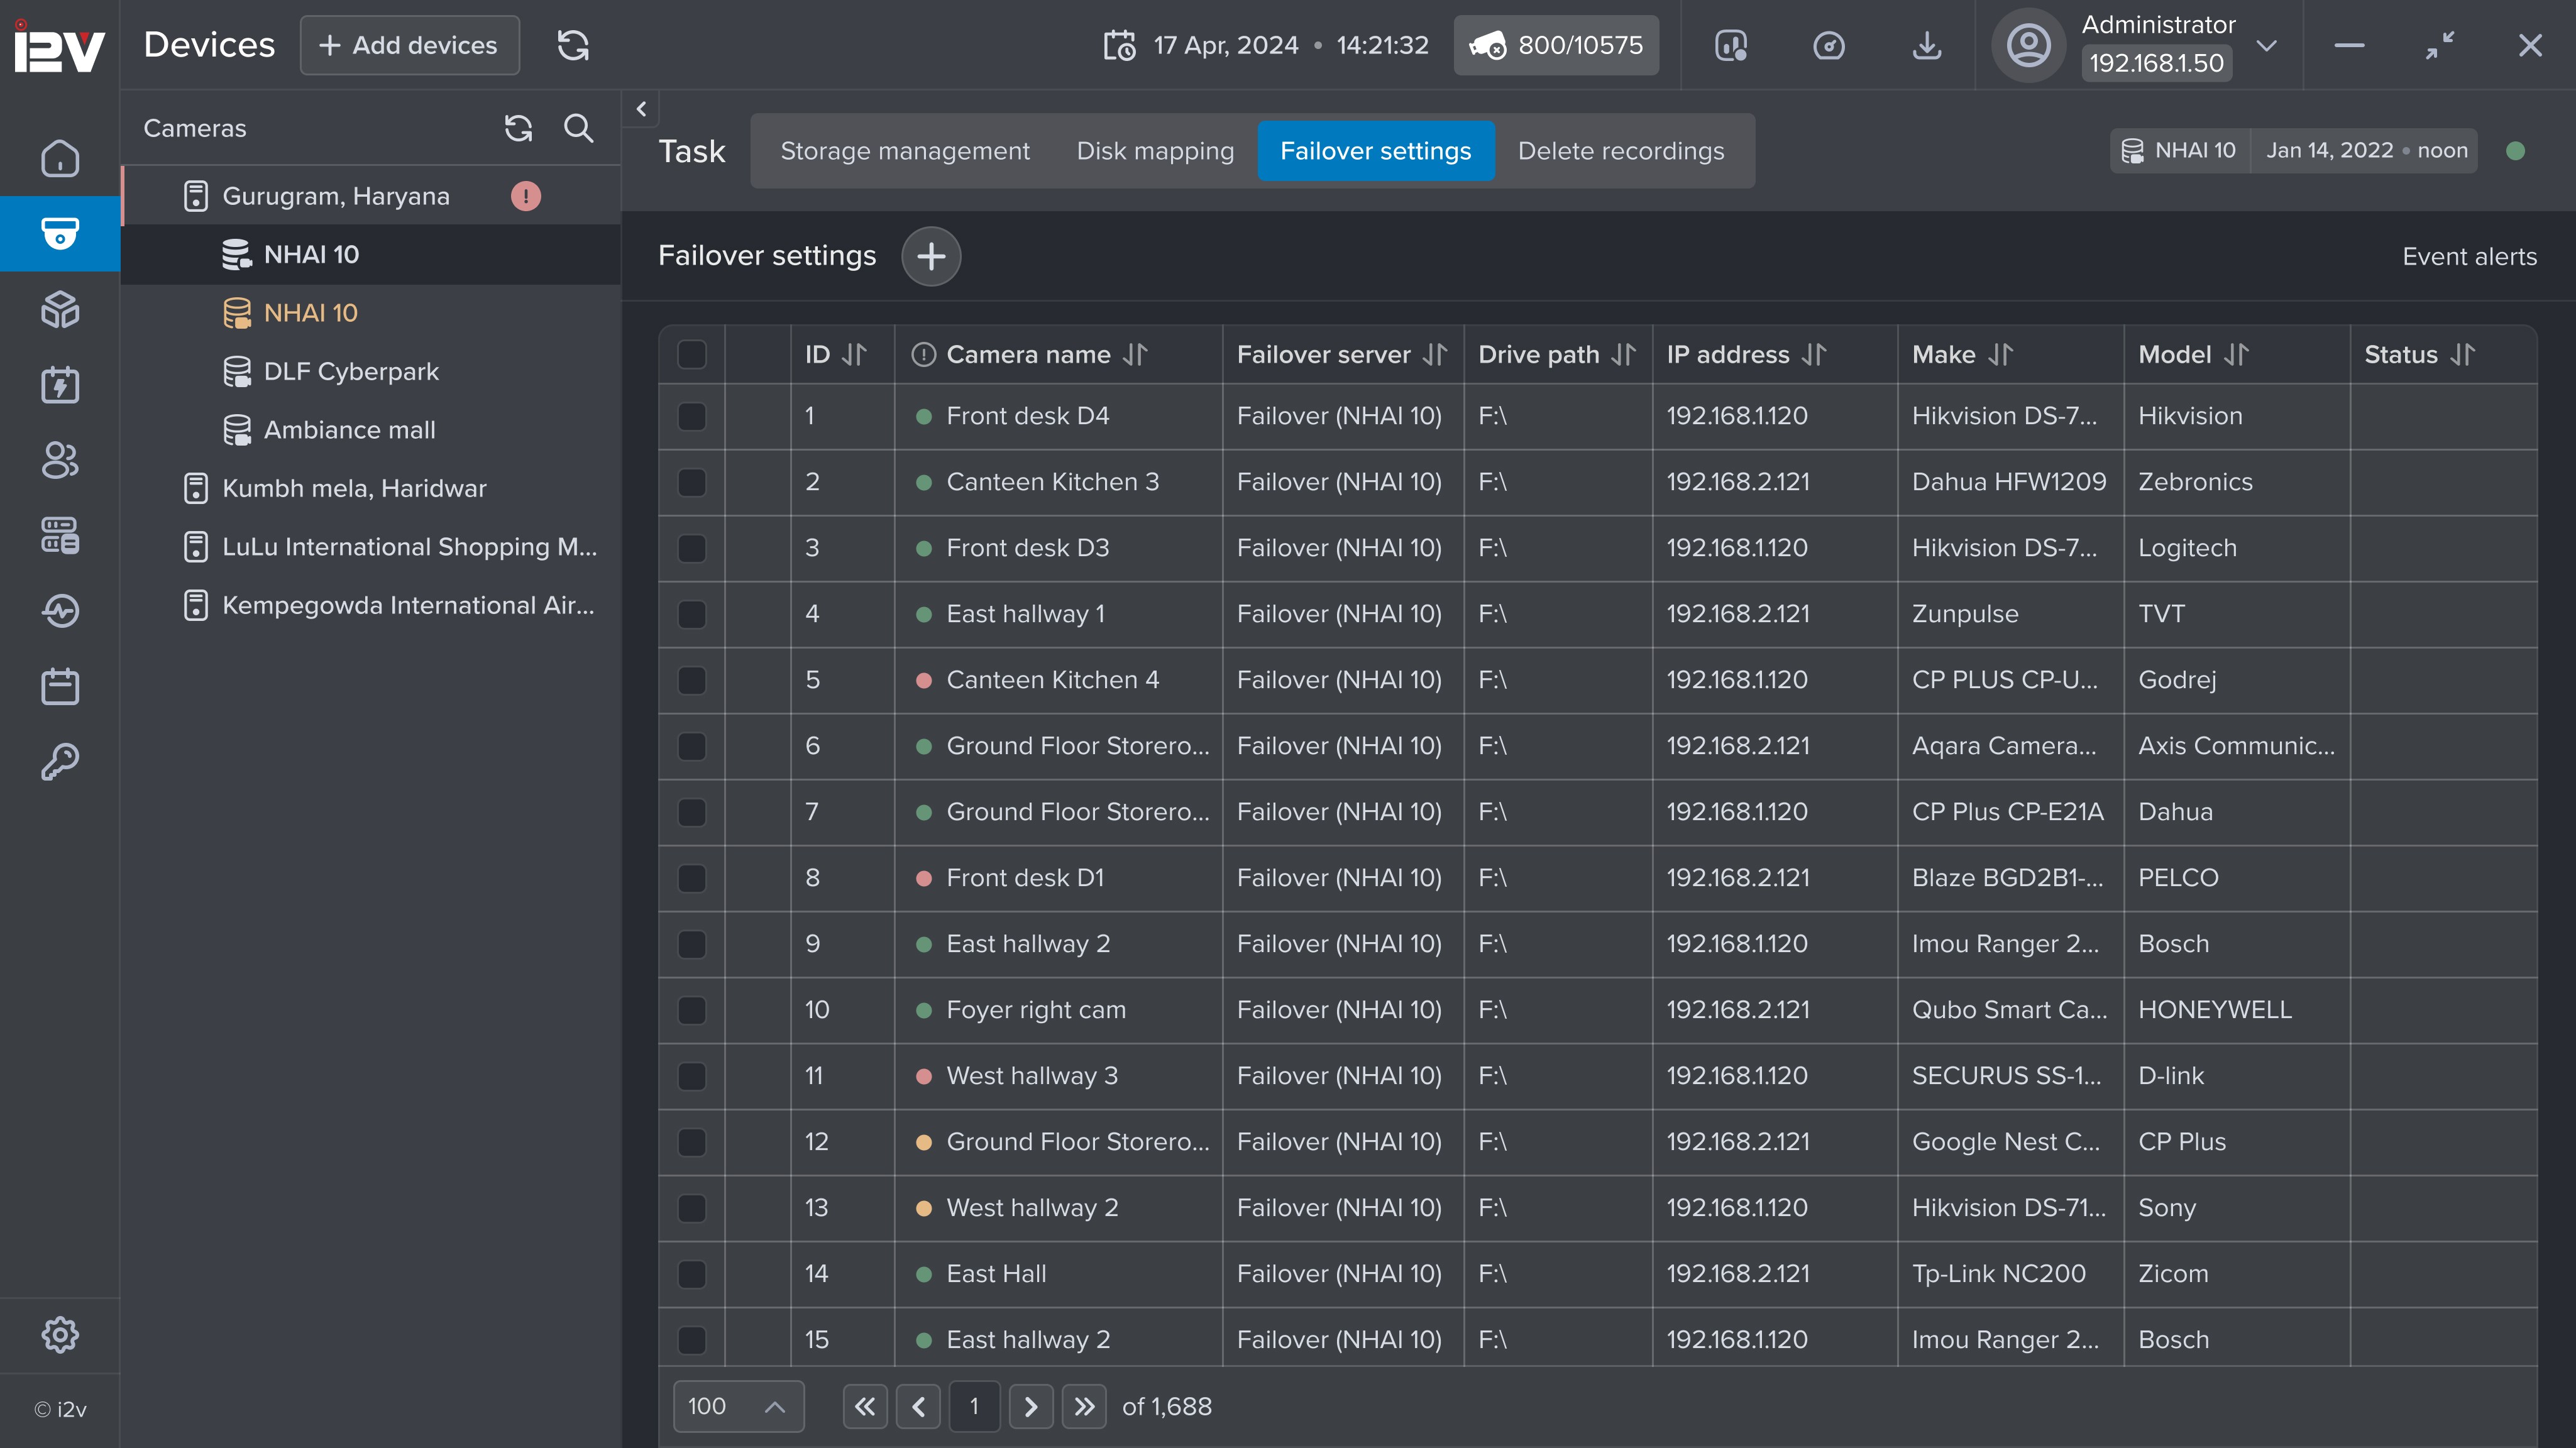Click the refresh icon beside Add devices
2576x1448 pixels.
573,45
